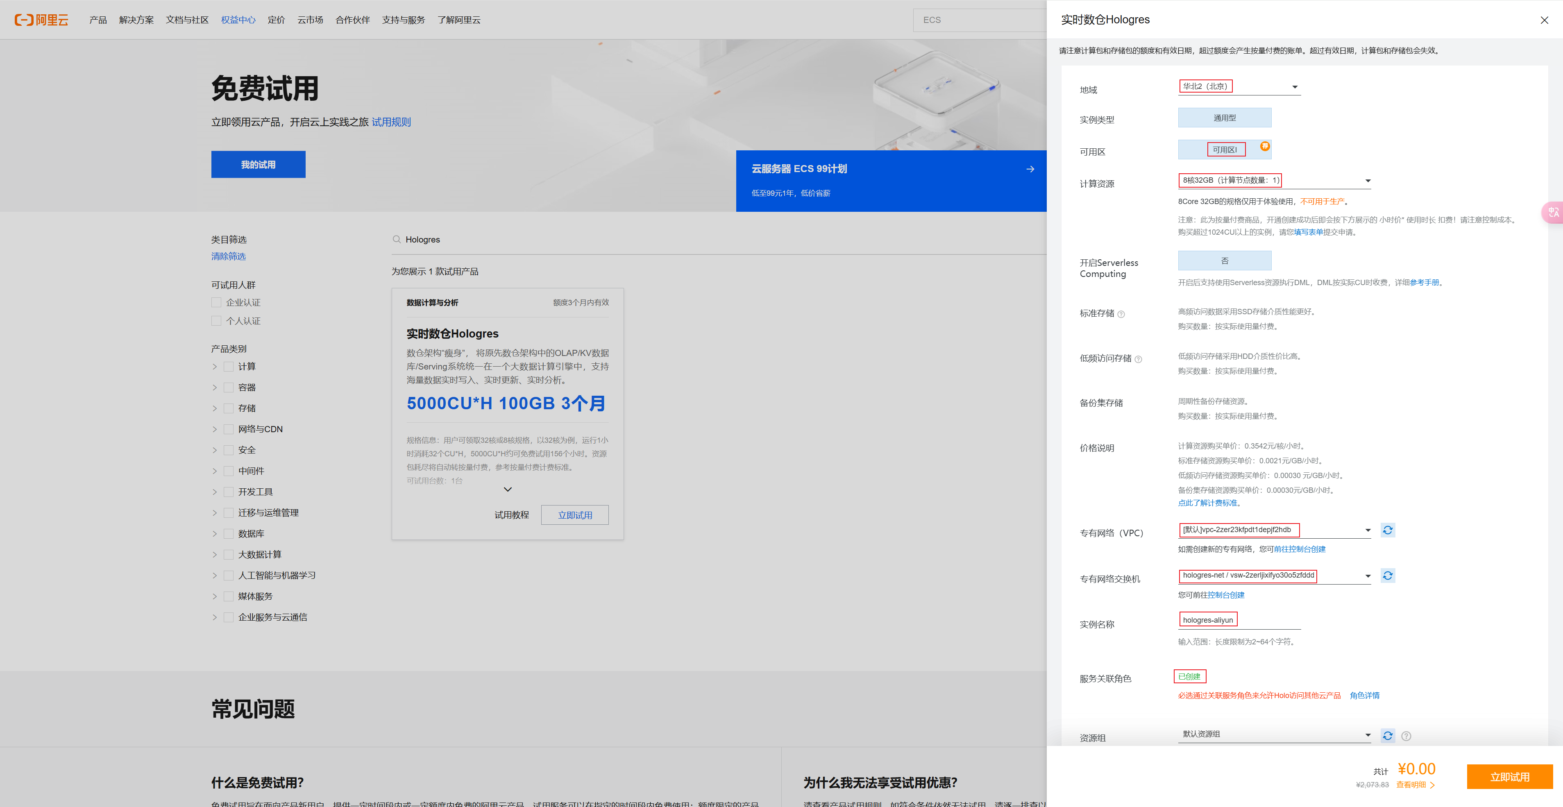Image resolution: width=1563 pixels, height=807 pixels.
Task: Open the 定价 nav item
Action: pyautogui.click(x=276, y=20)
